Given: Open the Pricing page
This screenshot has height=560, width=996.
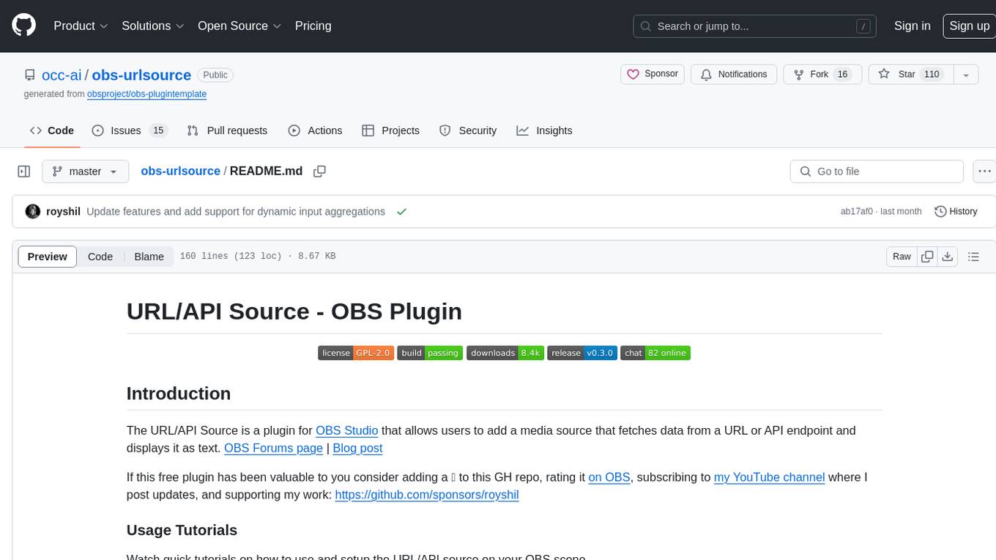Looking at the screenshot, I should 313,26.
